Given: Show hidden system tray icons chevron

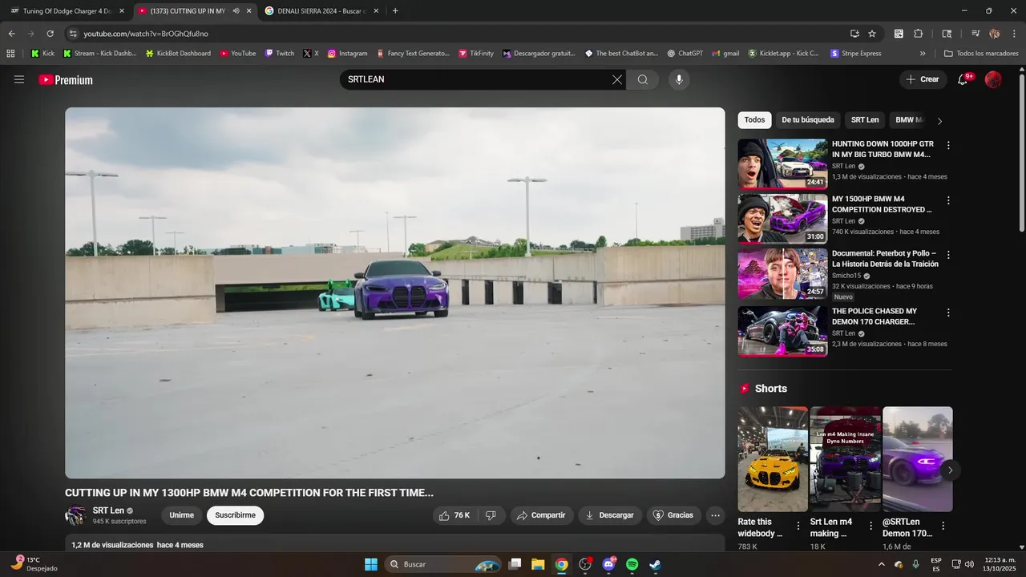Looking at the screenshot, I should [882, 564].
